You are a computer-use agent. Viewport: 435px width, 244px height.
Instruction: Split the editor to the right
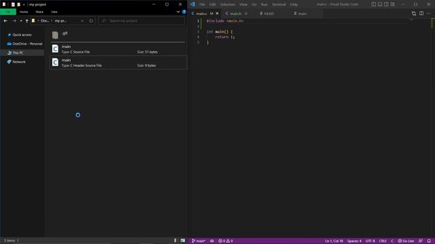(x=421, y=14)
